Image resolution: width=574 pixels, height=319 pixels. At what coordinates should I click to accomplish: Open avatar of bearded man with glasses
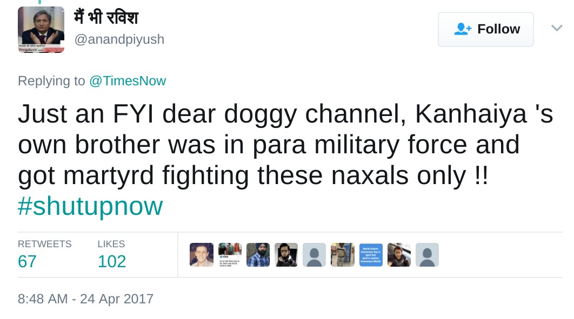click(x=286, y=255)
